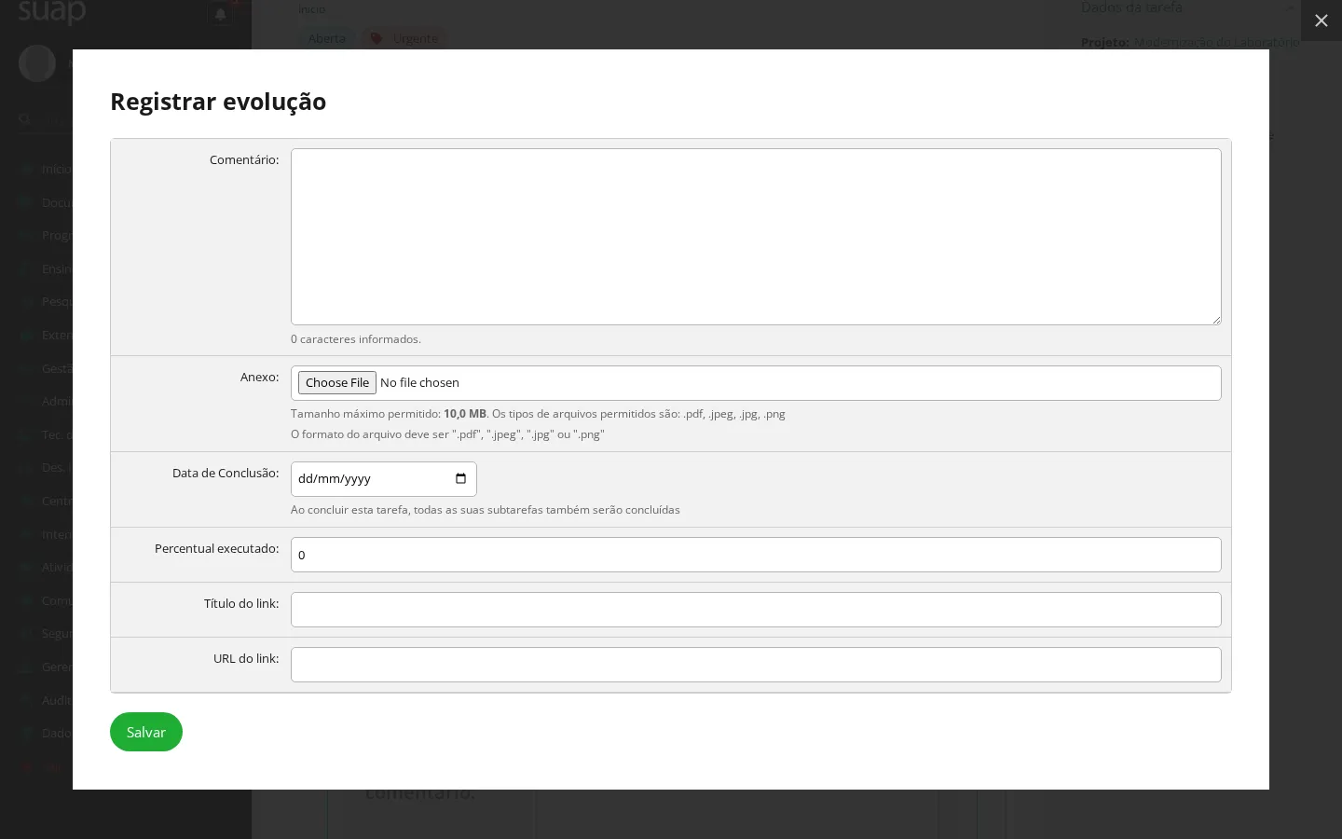Click the 'No file chosen' text
The image size is (1342, 839).
tap(419, 383)
